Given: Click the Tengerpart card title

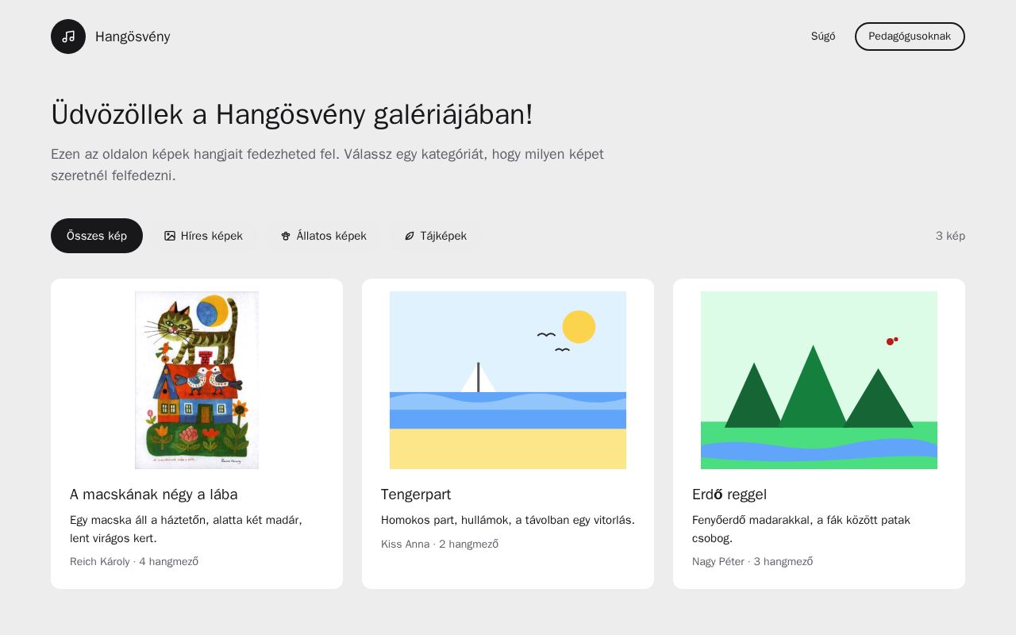Looking at the screenshot, I should click(416, 495).
